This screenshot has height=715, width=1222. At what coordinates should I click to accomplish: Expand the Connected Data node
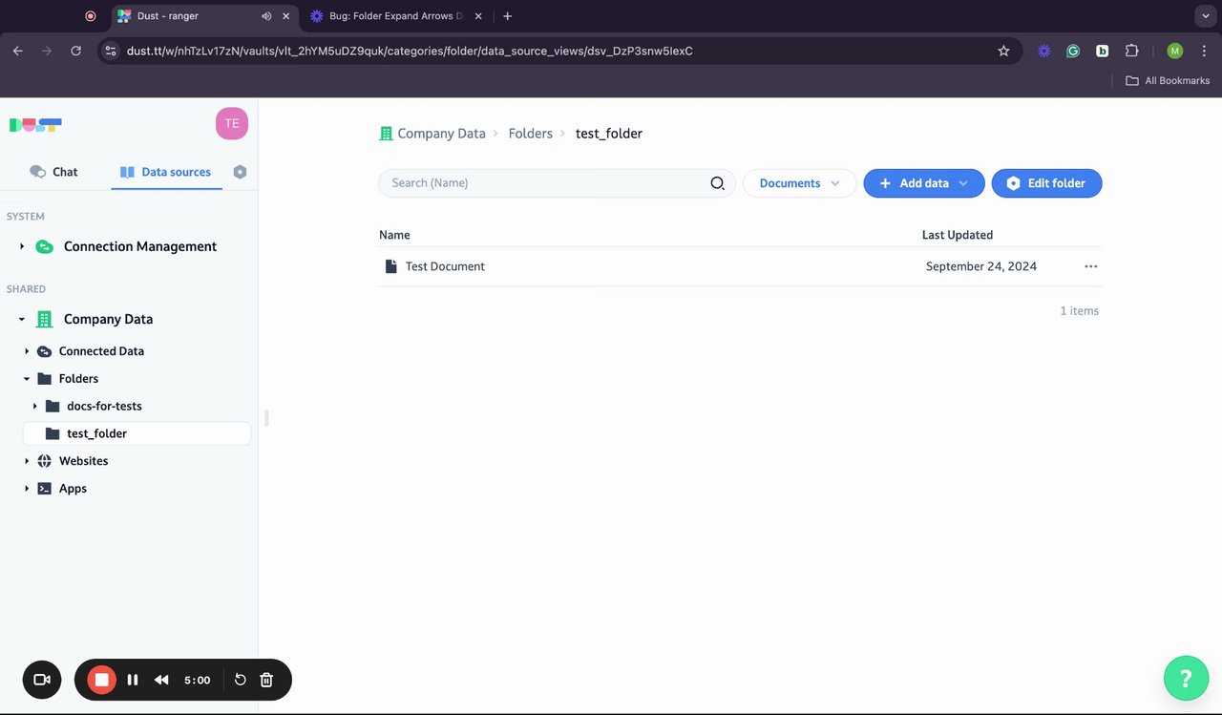coord(27,351)
